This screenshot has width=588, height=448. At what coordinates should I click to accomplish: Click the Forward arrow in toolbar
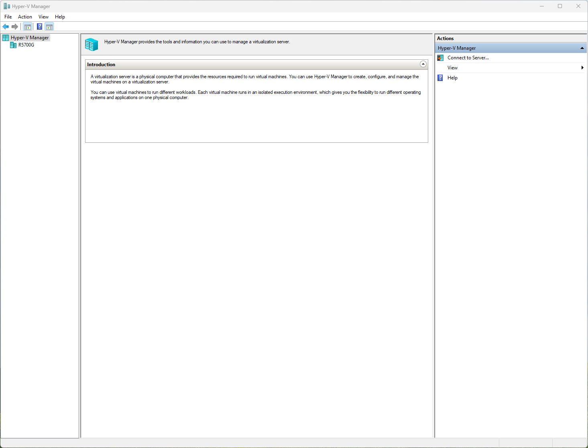15,26
